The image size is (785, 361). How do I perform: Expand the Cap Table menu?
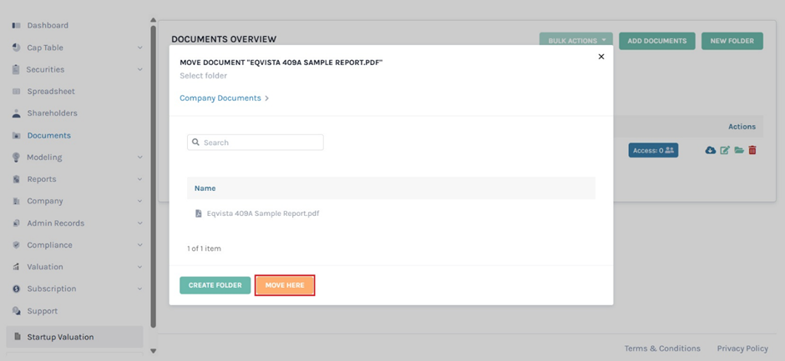(x=139, y=48)
